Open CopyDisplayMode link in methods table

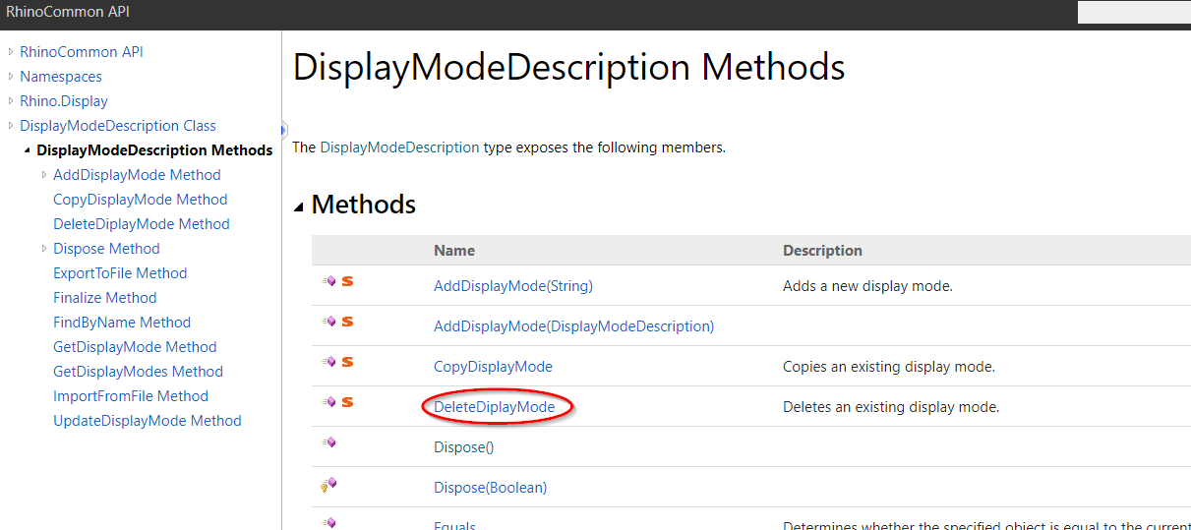click(x=493, y=367)
